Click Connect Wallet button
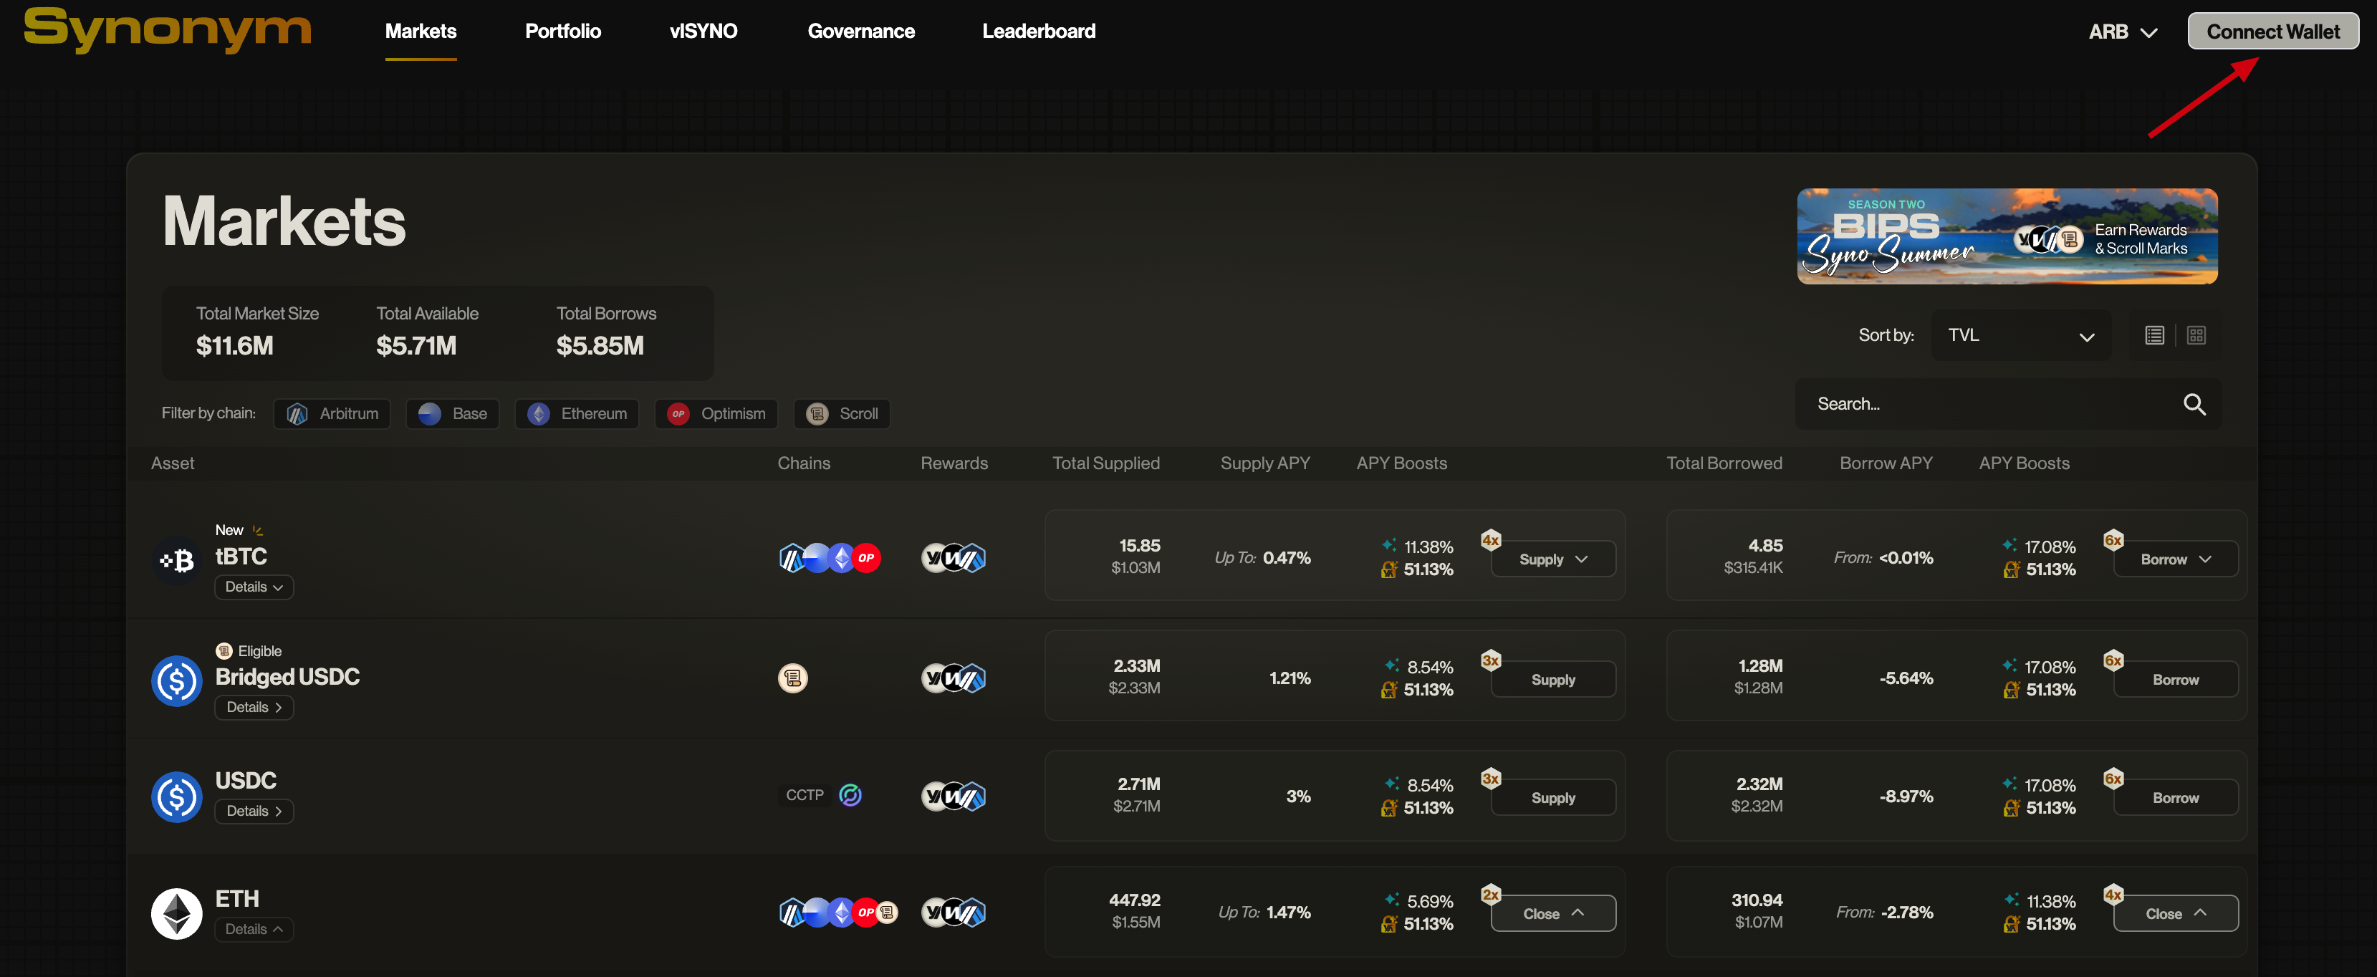 2272,32
